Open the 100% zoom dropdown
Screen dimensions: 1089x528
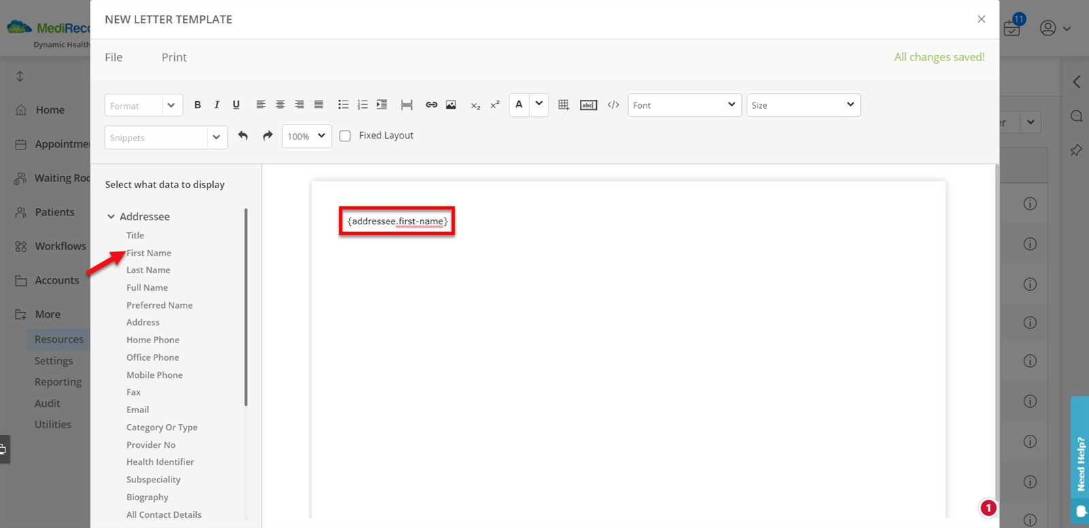307,137
